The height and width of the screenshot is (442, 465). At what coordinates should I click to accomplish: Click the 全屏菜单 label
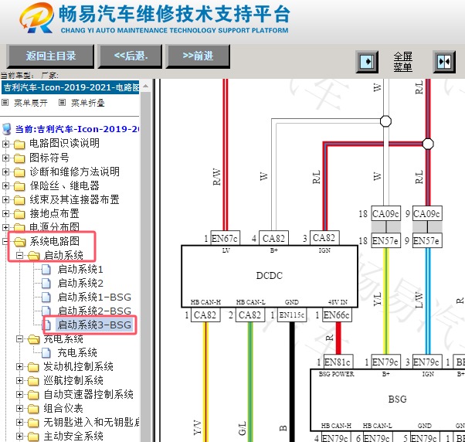[x=402, y=62]
